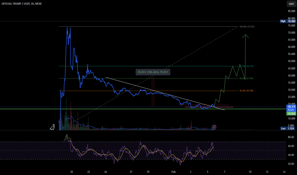Click the 50.00% (37.953) Fibonacci label
297x175 pixels.
coord(246,78)
